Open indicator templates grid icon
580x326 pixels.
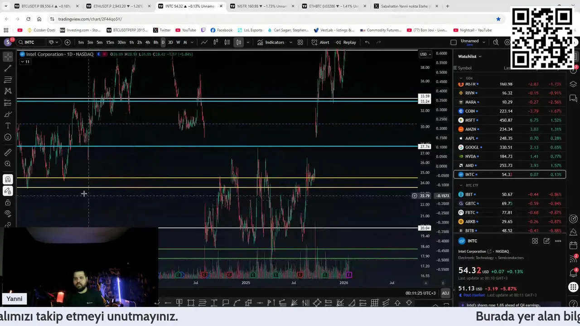300,42
